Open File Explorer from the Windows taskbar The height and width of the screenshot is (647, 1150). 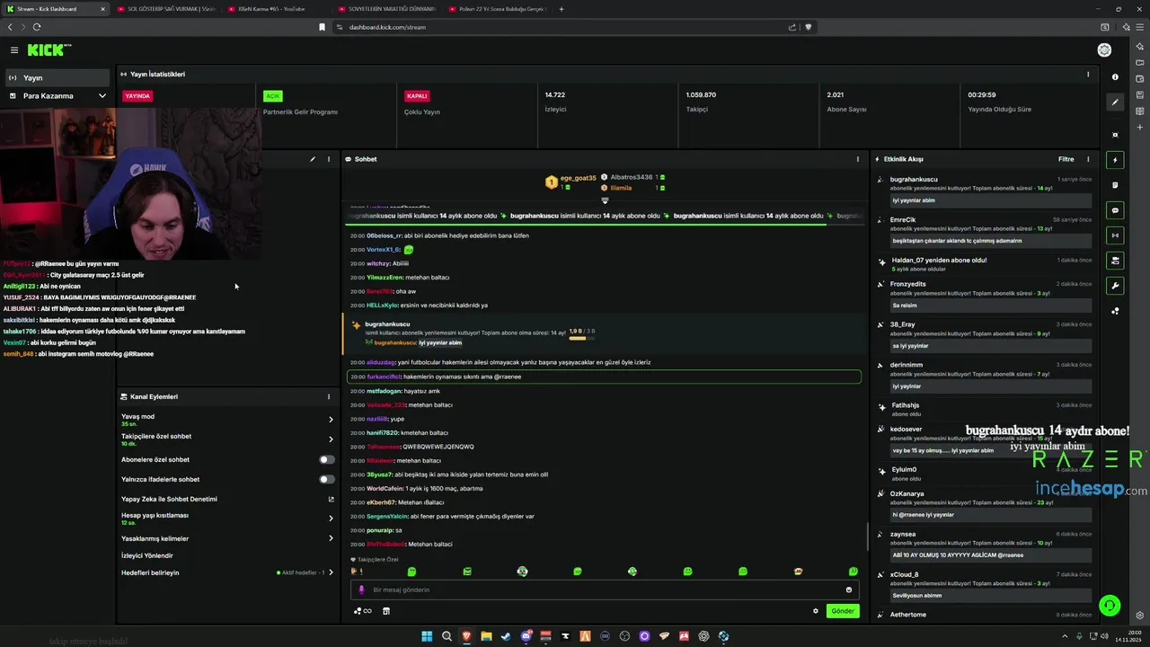pos(486,636)
